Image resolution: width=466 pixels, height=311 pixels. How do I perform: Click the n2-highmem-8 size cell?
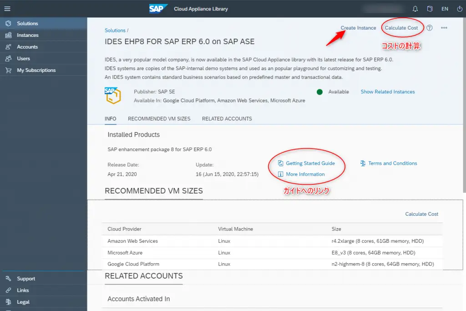(x=382, y=264)
